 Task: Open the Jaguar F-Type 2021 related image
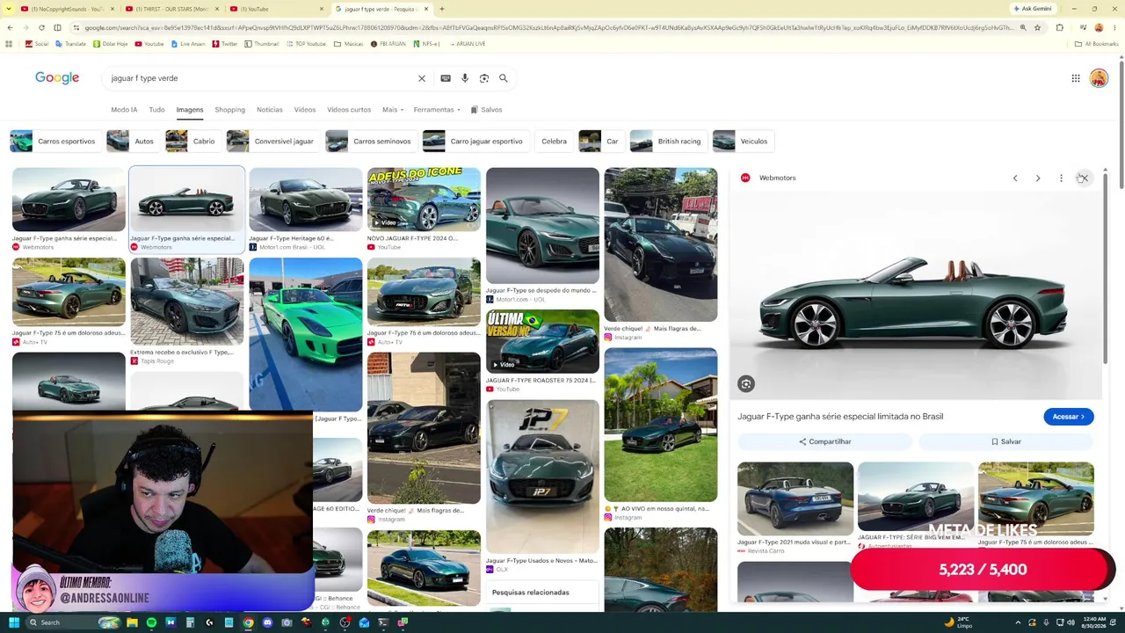795,498
